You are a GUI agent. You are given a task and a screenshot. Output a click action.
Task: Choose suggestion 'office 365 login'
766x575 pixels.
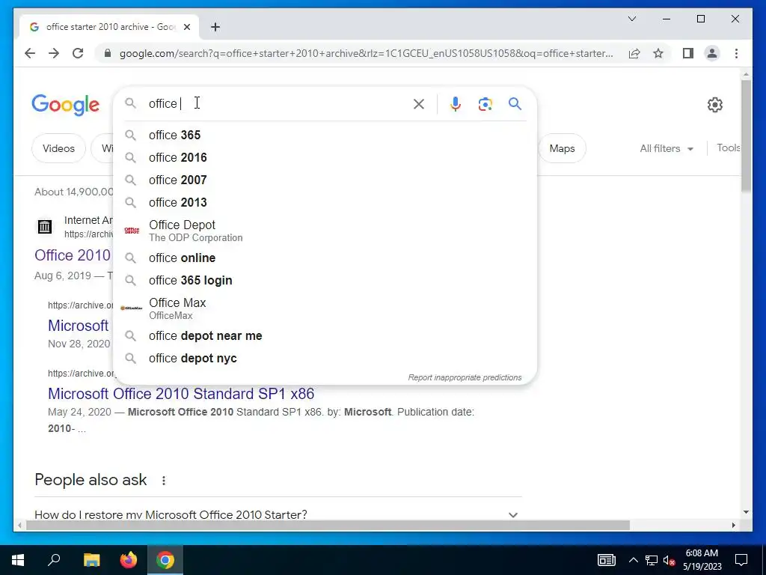pyautogui.click(x=325, y=280)
